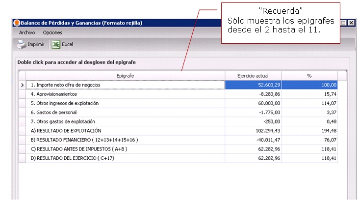Screen dimensions: 359x204
Task: Click the Imprimir printer icon
Action: click(22, 44)
